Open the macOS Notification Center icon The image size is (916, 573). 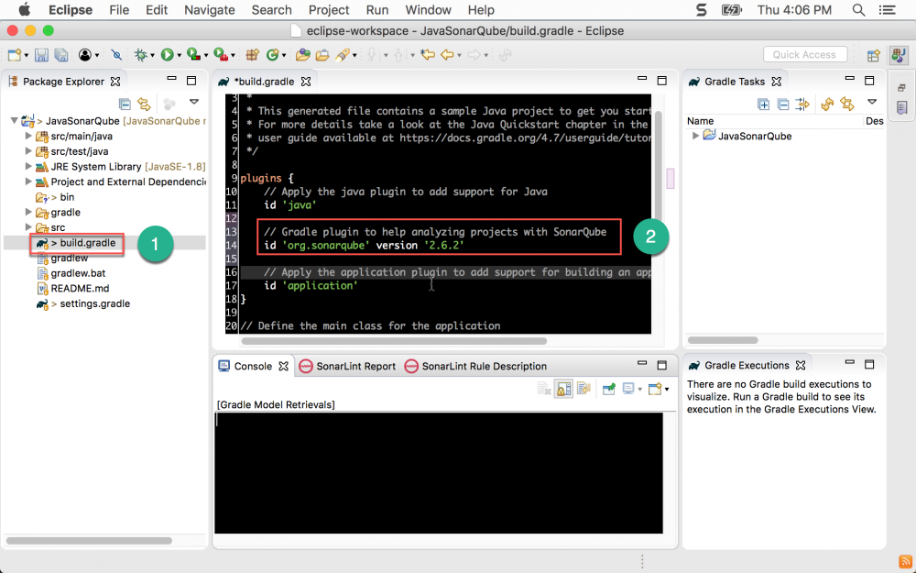(888, 10)
